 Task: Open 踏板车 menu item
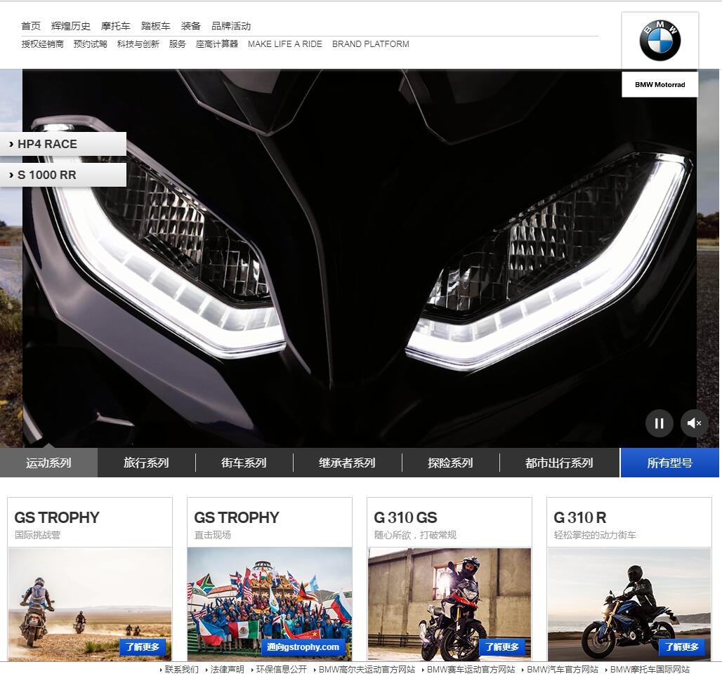pyautogui.click(x=156, y=26)
